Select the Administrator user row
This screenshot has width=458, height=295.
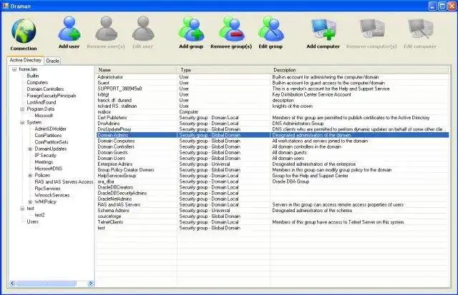[x=273, y=77]
